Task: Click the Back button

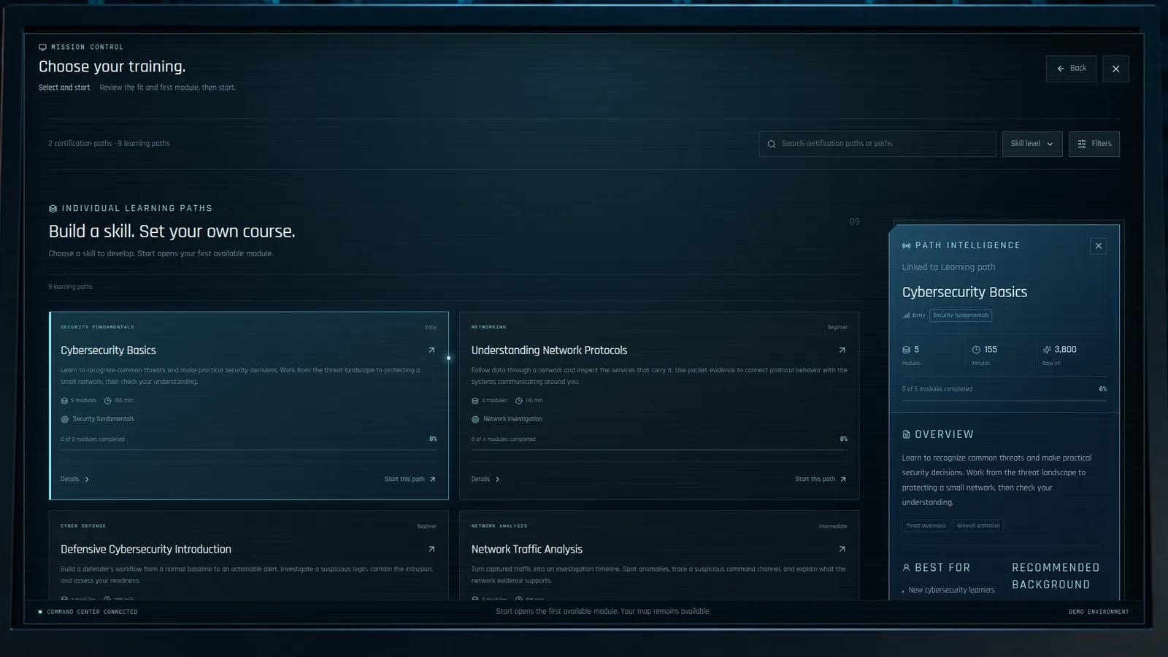Action: (1071, 69)
